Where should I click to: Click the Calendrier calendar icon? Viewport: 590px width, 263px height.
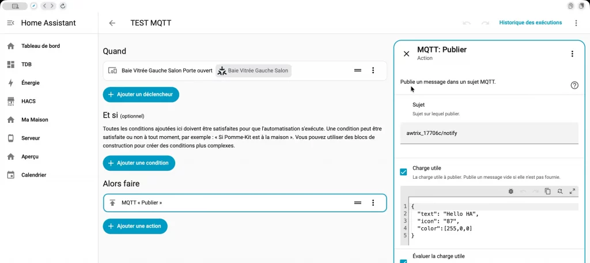11,175
